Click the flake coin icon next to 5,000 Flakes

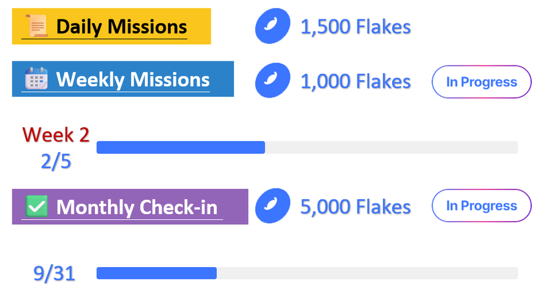[273, 206]
